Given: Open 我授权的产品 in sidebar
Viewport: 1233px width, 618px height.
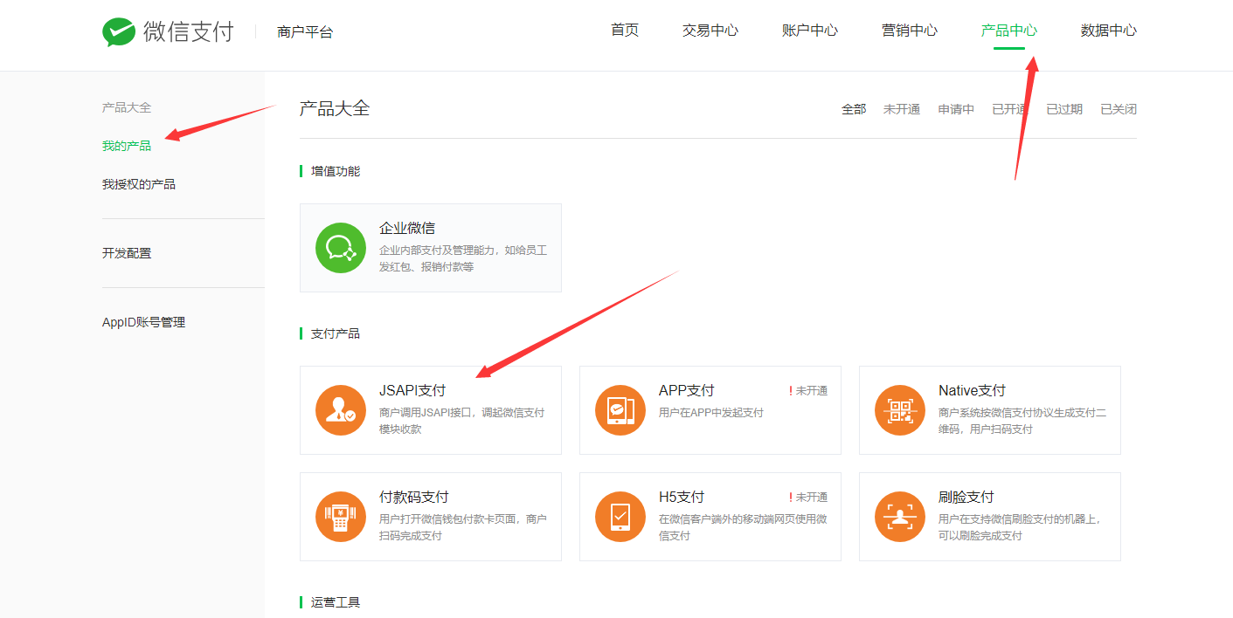Looking at the screenshot, I should (x=139, y=184).
